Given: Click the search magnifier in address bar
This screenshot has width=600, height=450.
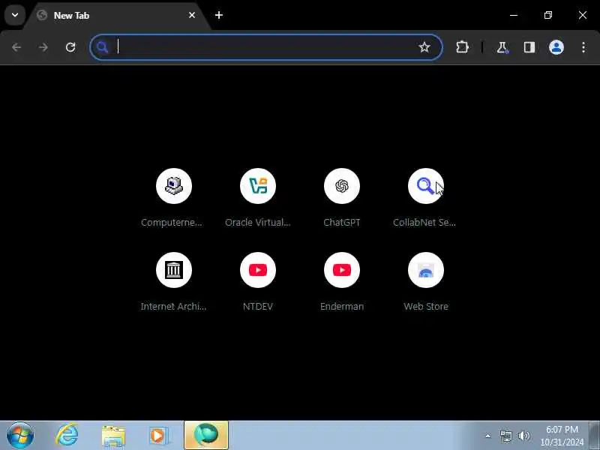Looking at the screenshot, I should (x=102, y=47).
